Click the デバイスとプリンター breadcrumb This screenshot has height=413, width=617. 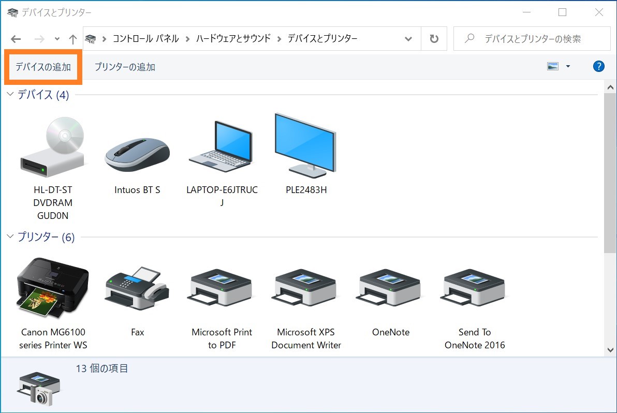tap(322, 38)
